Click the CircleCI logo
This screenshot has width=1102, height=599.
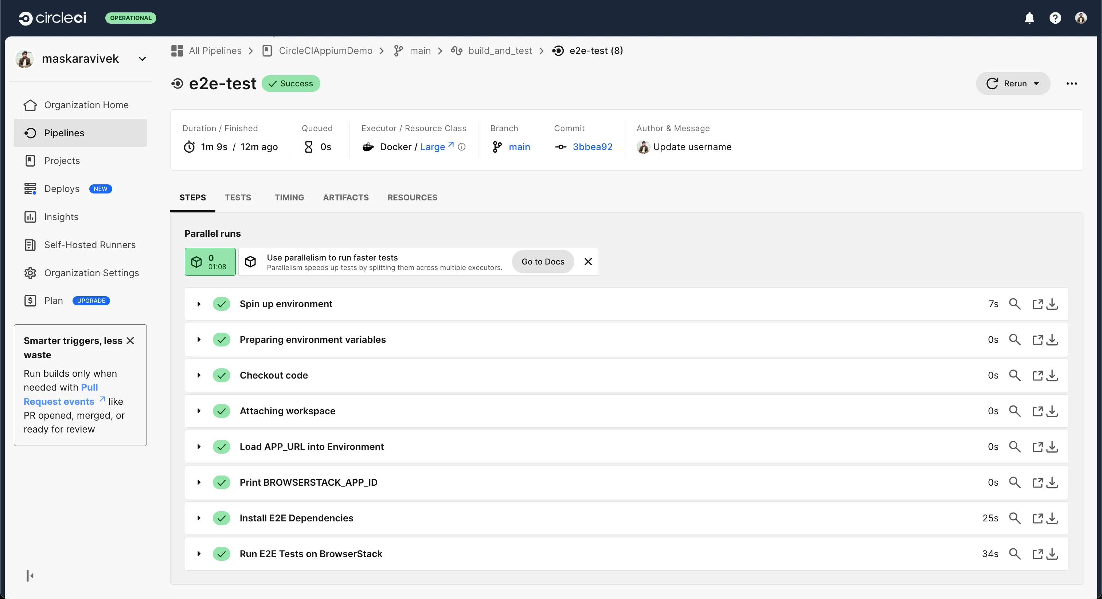(52, 18)
